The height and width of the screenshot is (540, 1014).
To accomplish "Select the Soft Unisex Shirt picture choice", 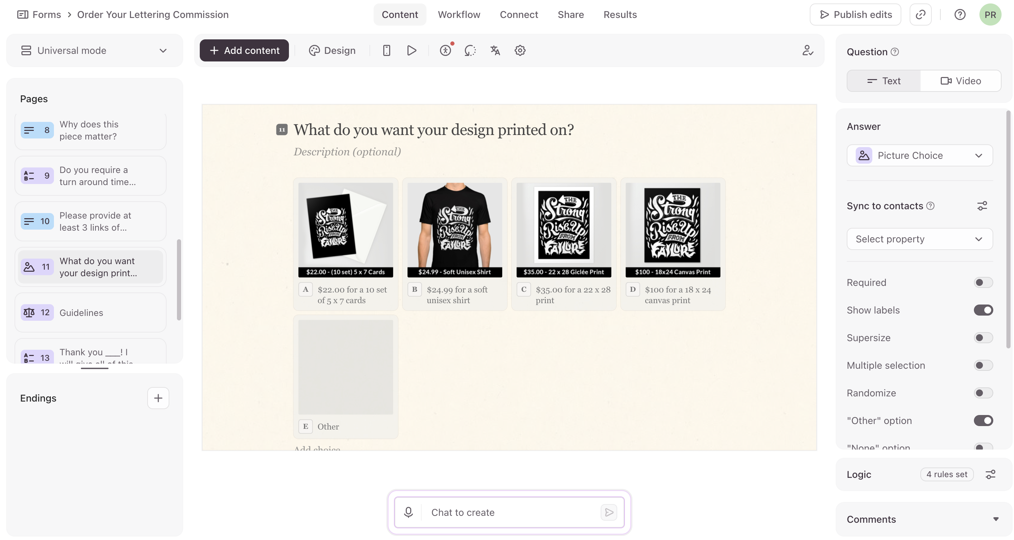I will (x=454, y=244).
